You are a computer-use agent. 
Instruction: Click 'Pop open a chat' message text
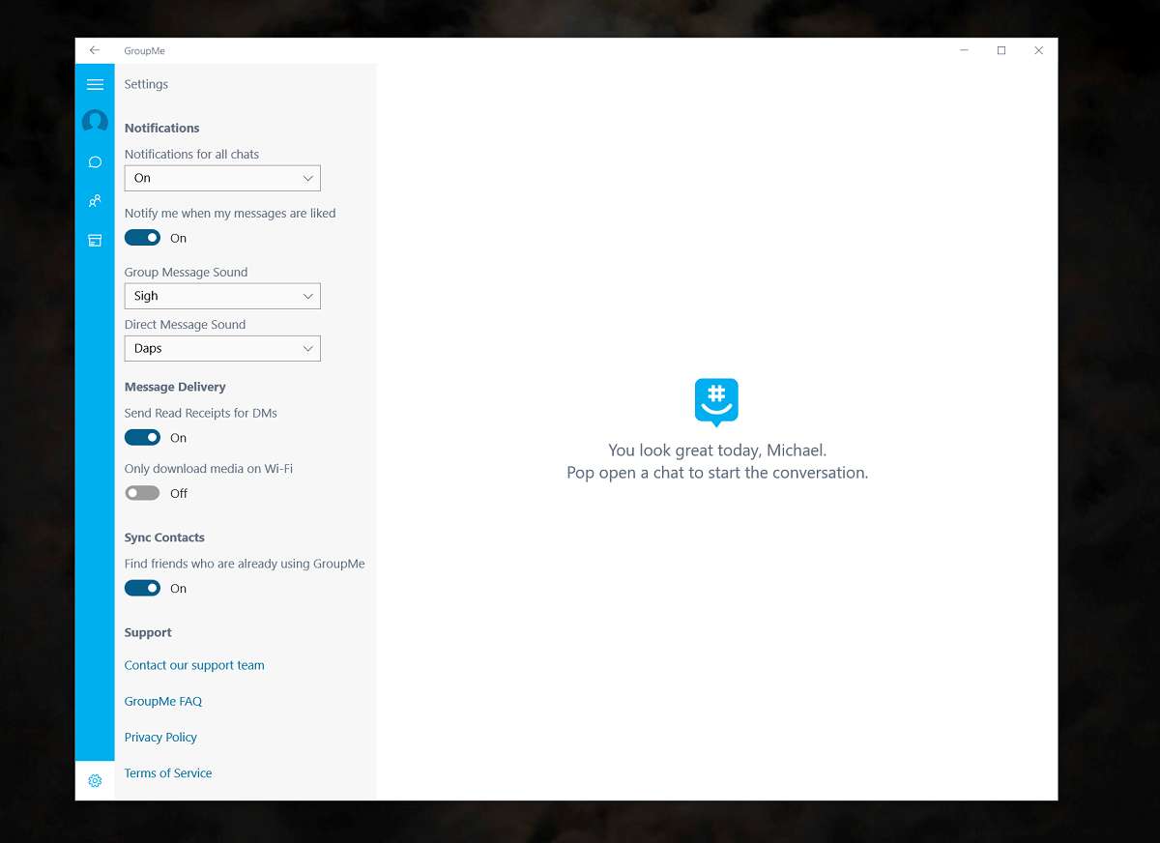717,473
